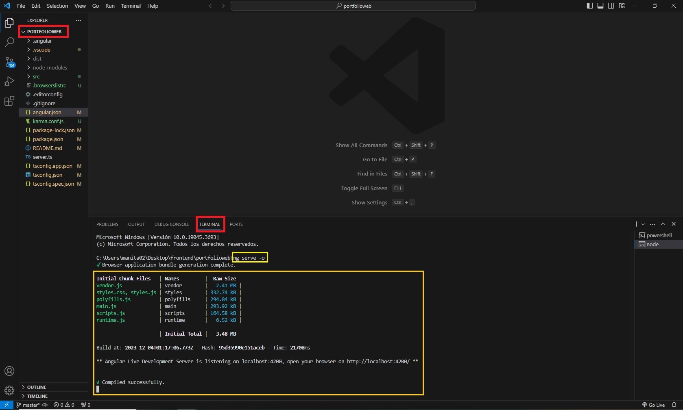Open karma.conf.js file
This screenshot has height=410, width=683.
pyautogui.click(x=53, y=121)
